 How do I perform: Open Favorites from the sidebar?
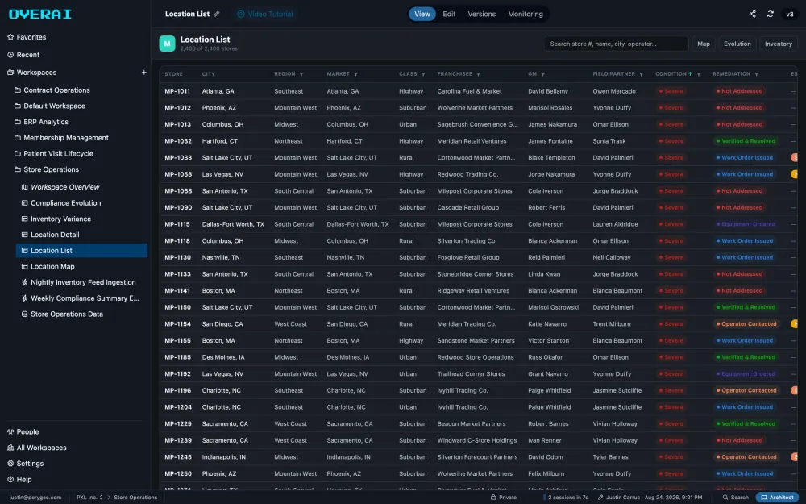pyautogui.click(x=27, y=37)
